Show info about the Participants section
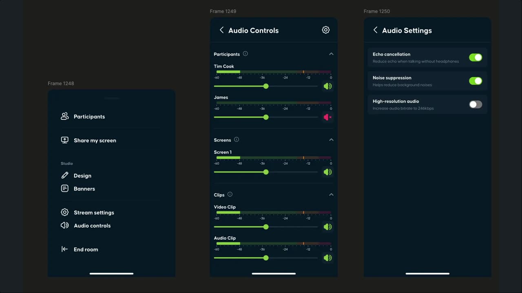The width and height of the screenshot is (522, 293). coord(245,54)
